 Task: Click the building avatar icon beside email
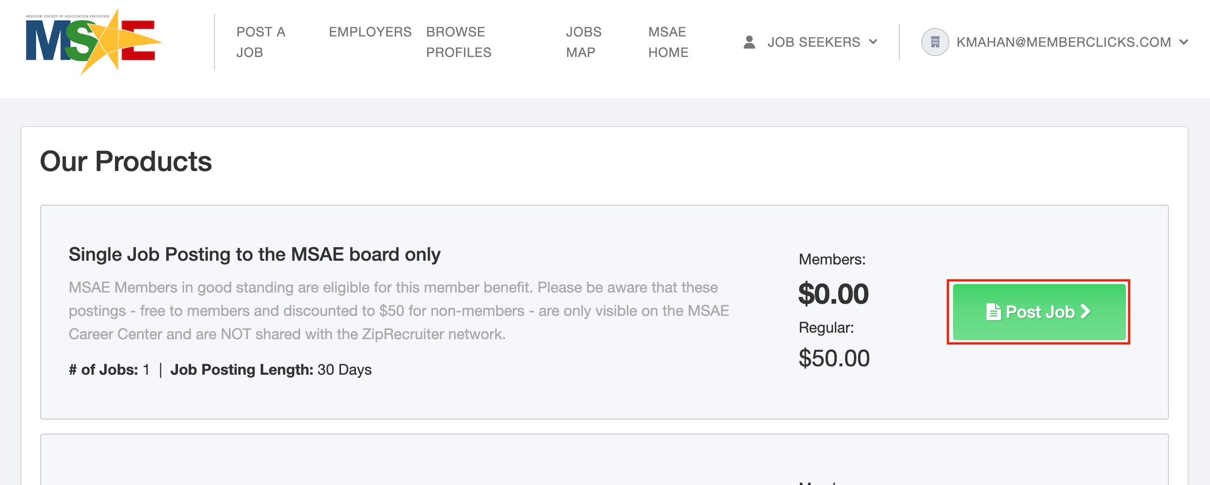pos(935,43)
